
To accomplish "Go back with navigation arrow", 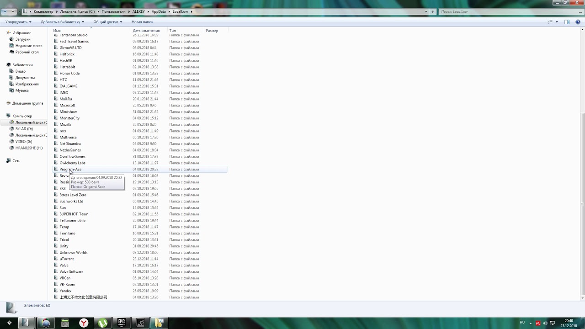I will click(5, 11).
